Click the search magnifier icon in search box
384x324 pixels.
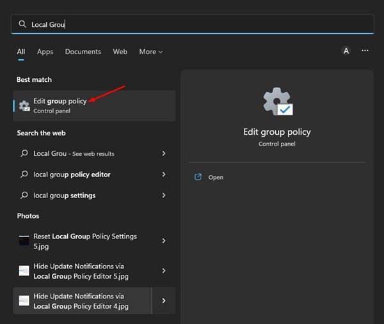pos(22,24)
